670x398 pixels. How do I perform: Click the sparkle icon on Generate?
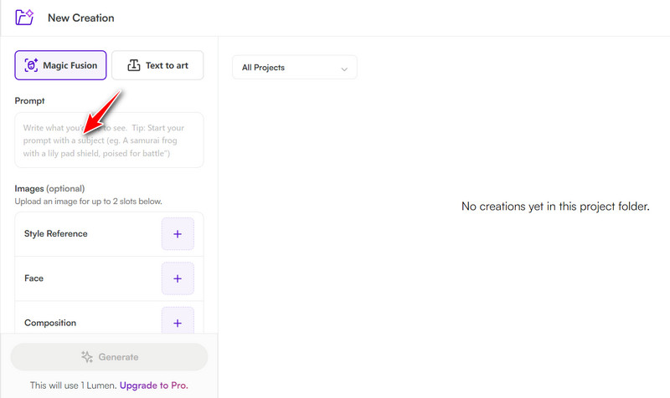(87, 357)
